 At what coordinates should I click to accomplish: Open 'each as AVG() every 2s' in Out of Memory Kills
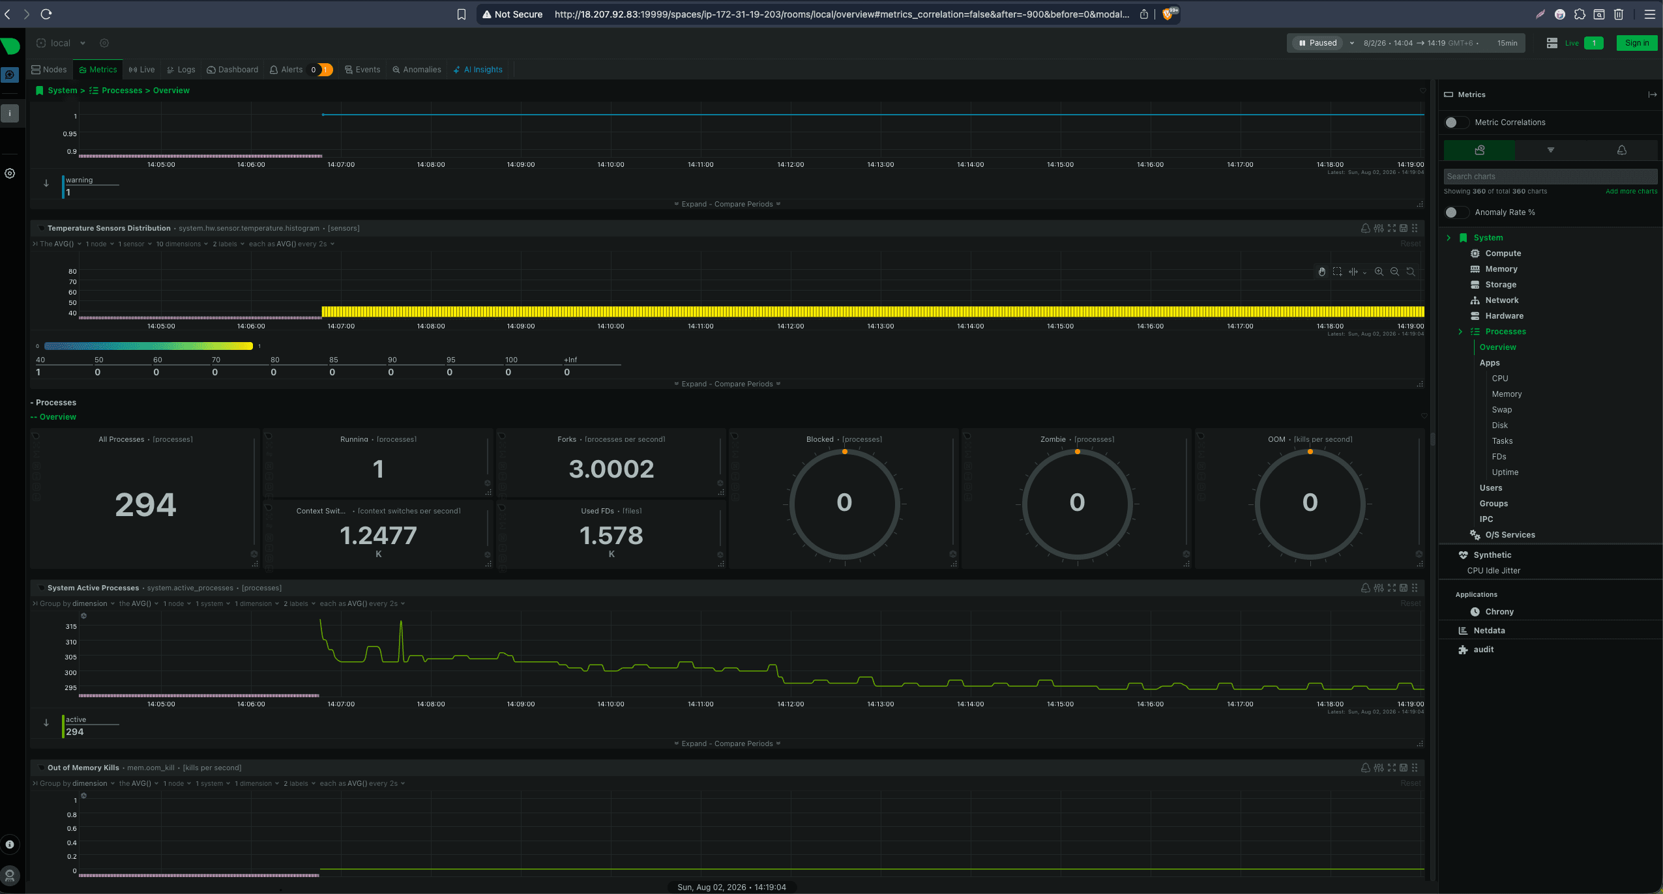[362, 784]
